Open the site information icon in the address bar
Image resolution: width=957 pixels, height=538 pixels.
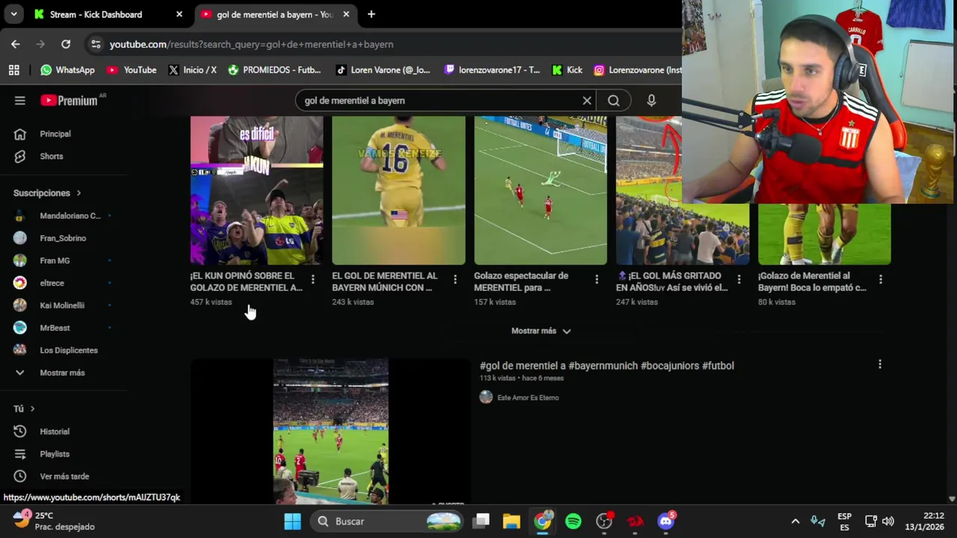coord(96,44)
